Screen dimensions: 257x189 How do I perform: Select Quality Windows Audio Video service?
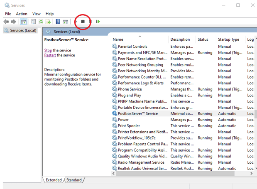(142, 156)
